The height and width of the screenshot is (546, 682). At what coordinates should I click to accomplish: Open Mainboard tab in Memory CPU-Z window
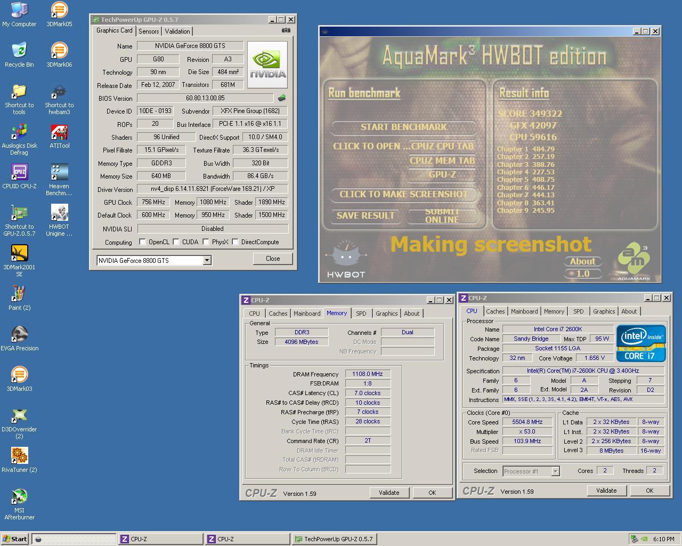click(x=307, y=314)
